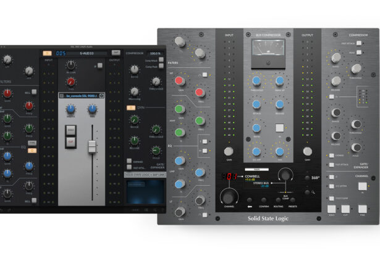The width and height of the screenshot is (380, 253).
Task: Click the left icon in be_console preset bar
Action: point(62,96)
